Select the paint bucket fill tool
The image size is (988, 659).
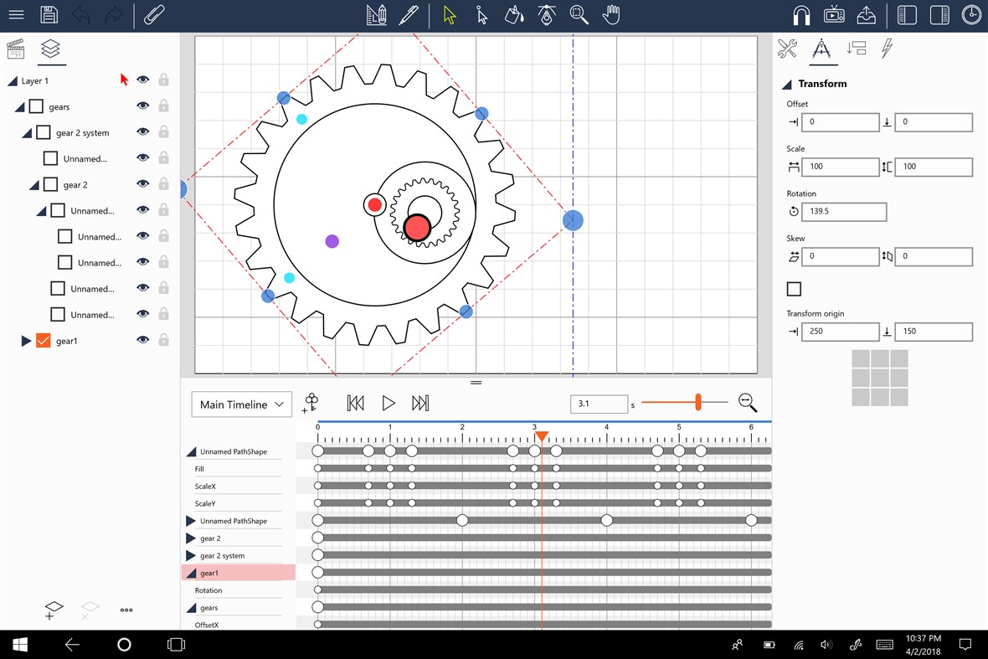tap(514, 15)
